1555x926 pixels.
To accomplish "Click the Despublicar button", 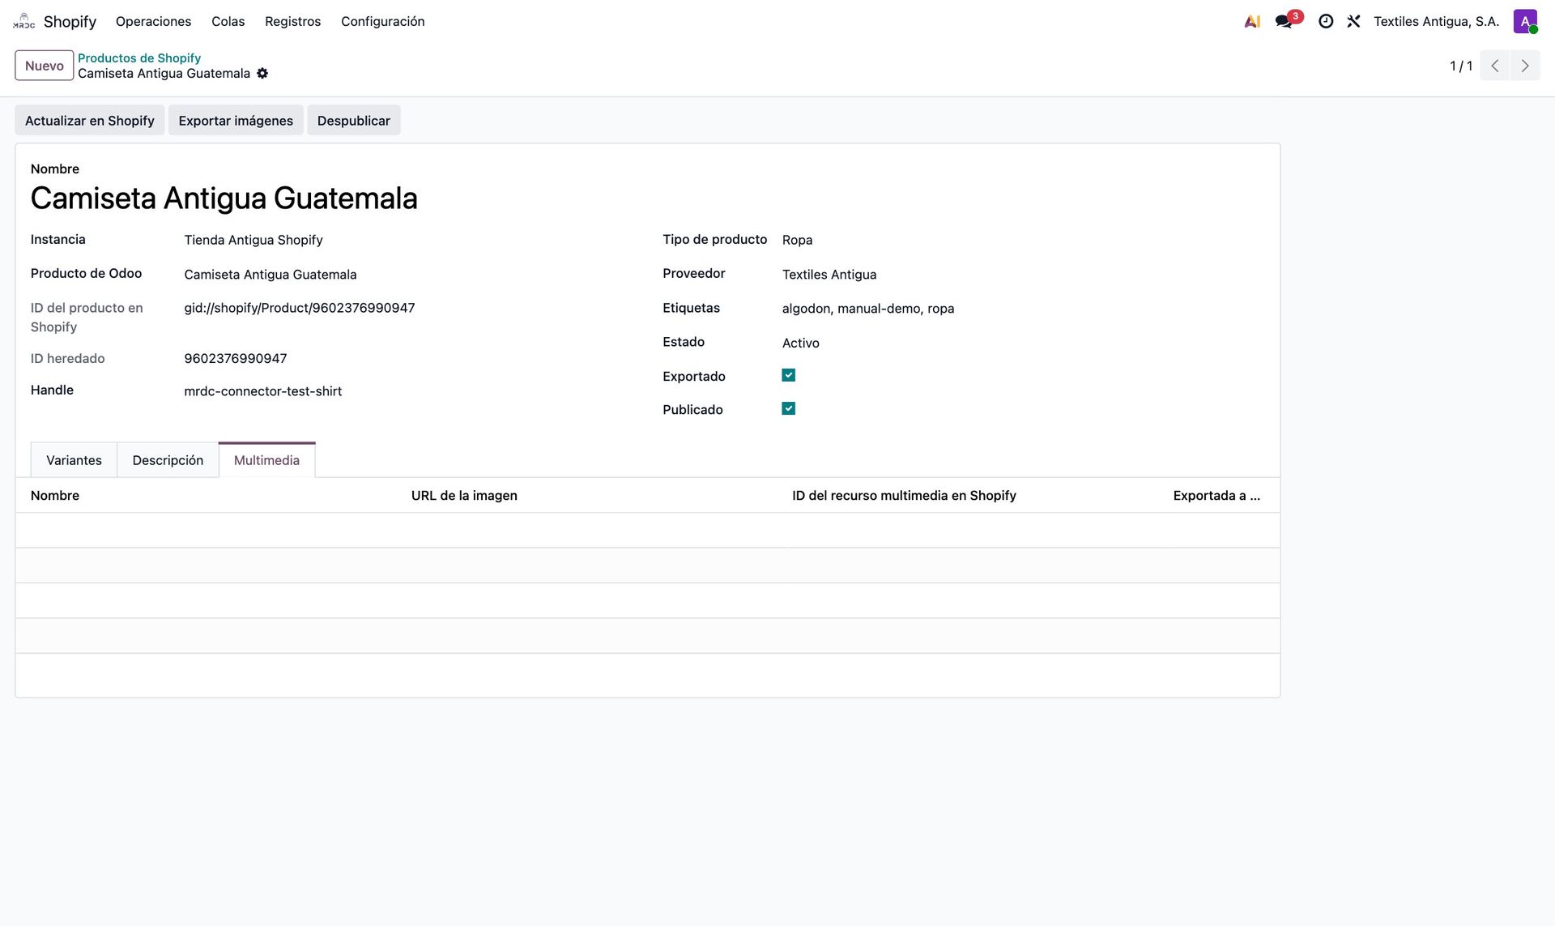I will 354,121.
